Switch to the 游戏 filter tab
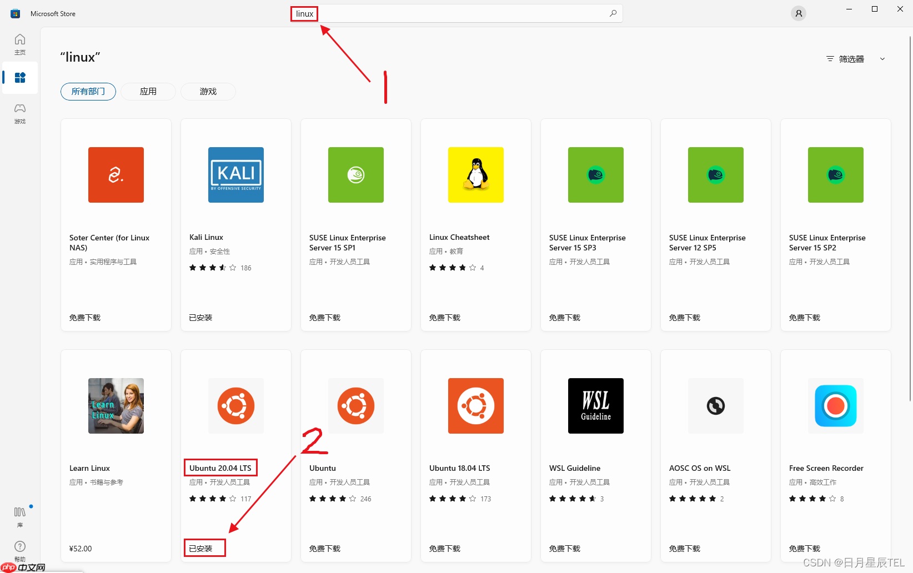This screenshot has width=913, height=573. coord(208,91)
